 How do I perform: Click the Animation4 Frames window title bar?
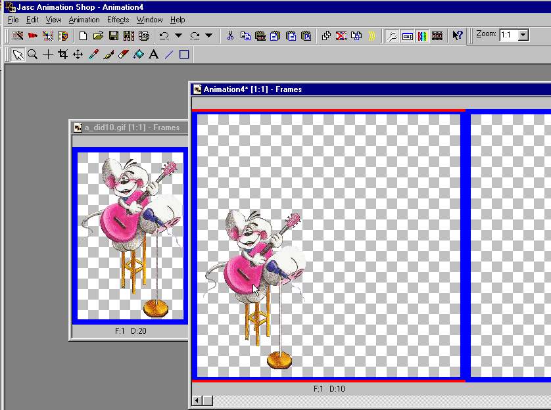coord(371,89)
